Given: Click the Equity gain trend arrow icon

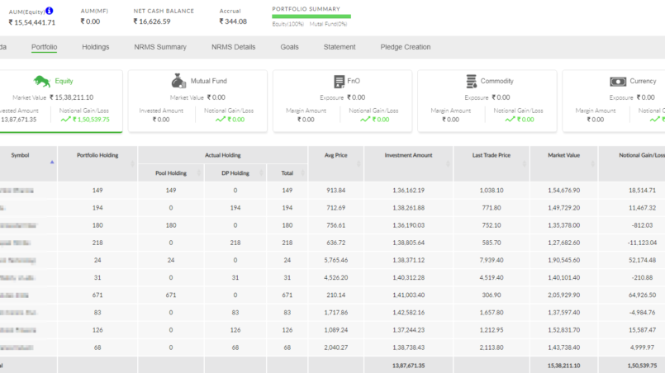Looking at the screenshot, I should click(x=65, y=120).
